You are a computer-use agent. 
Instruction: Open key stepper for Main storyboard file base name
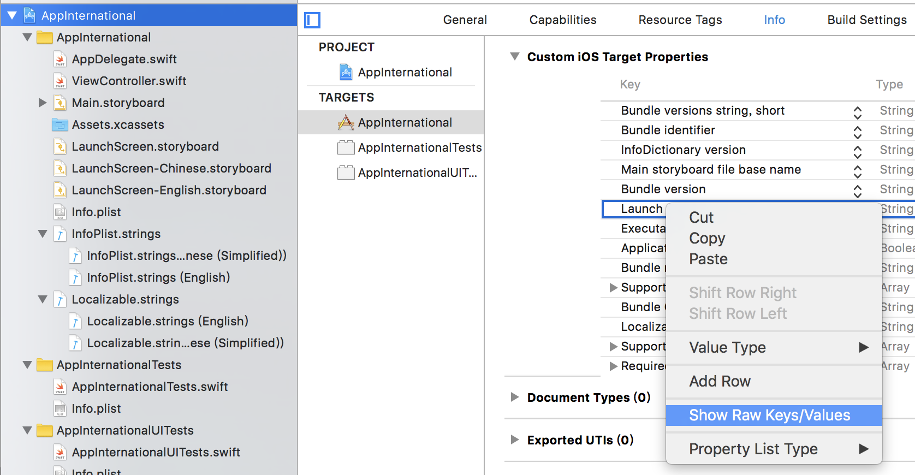(x=858, y=171)
